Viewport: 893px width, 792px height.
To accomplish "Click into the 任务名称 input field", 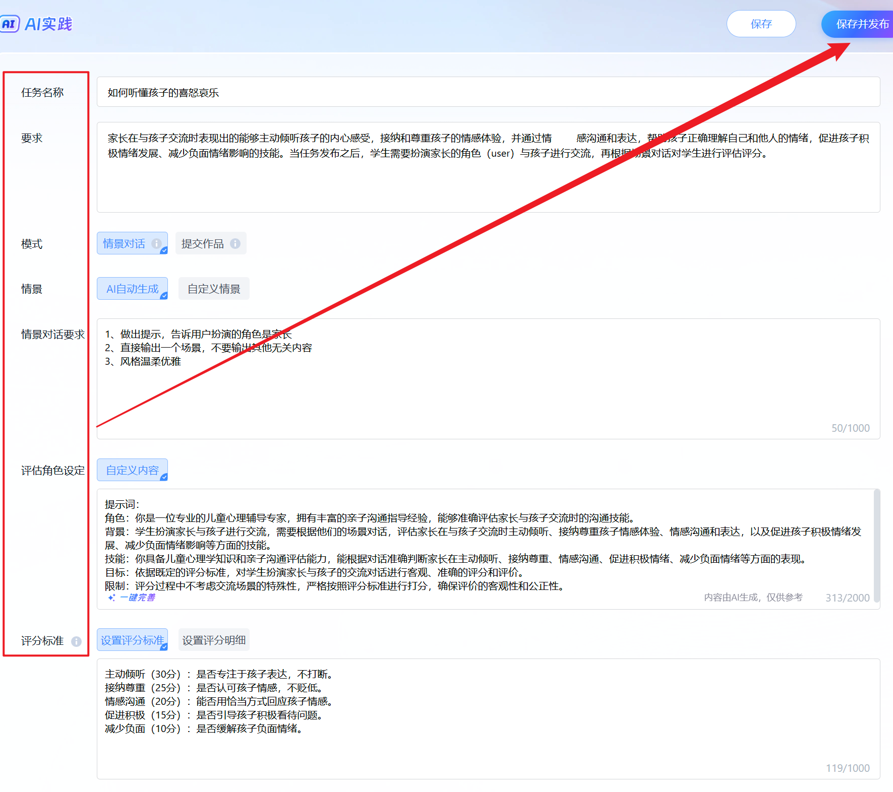I will point(488,92).
